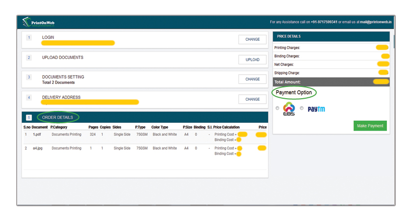Click the 'Total 2 Documents' text
The width and height of the screenshot is (412, 221).
click(x=58, y=83)
